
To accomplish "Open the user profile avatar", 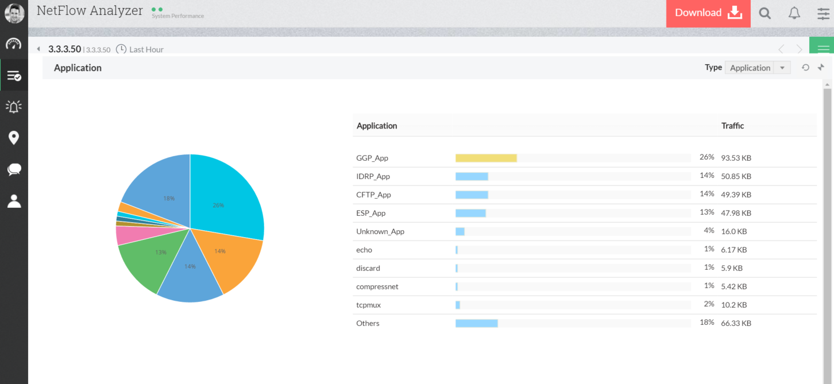I will point(14,13).
